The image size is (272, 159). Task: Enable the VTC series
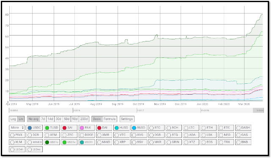(121, 135)
